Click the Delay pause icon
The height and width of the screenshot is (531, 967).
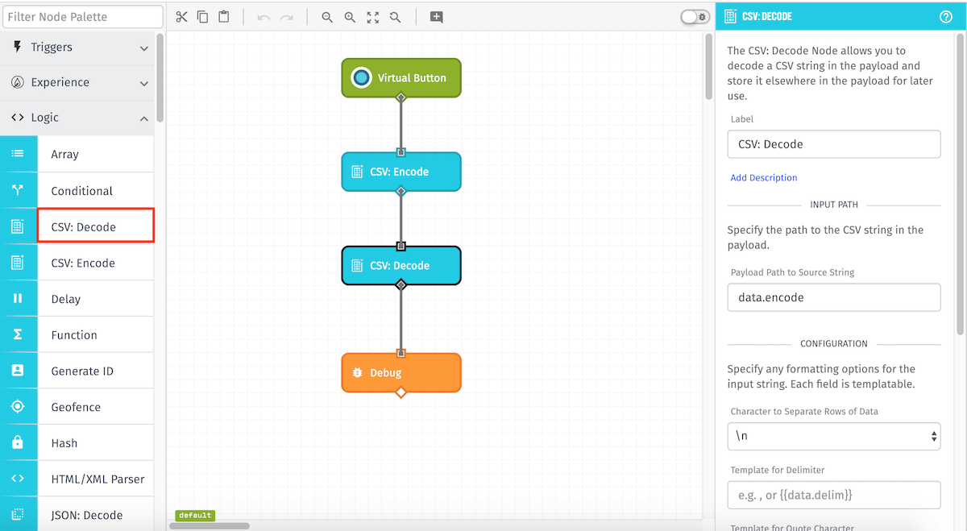(x=18, y=299)
